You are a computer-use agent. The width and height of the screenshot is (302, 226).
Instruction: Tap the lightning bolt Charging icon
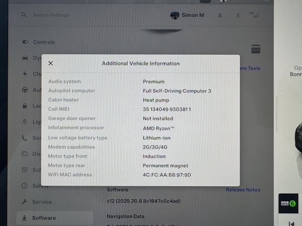click(25, 74)
